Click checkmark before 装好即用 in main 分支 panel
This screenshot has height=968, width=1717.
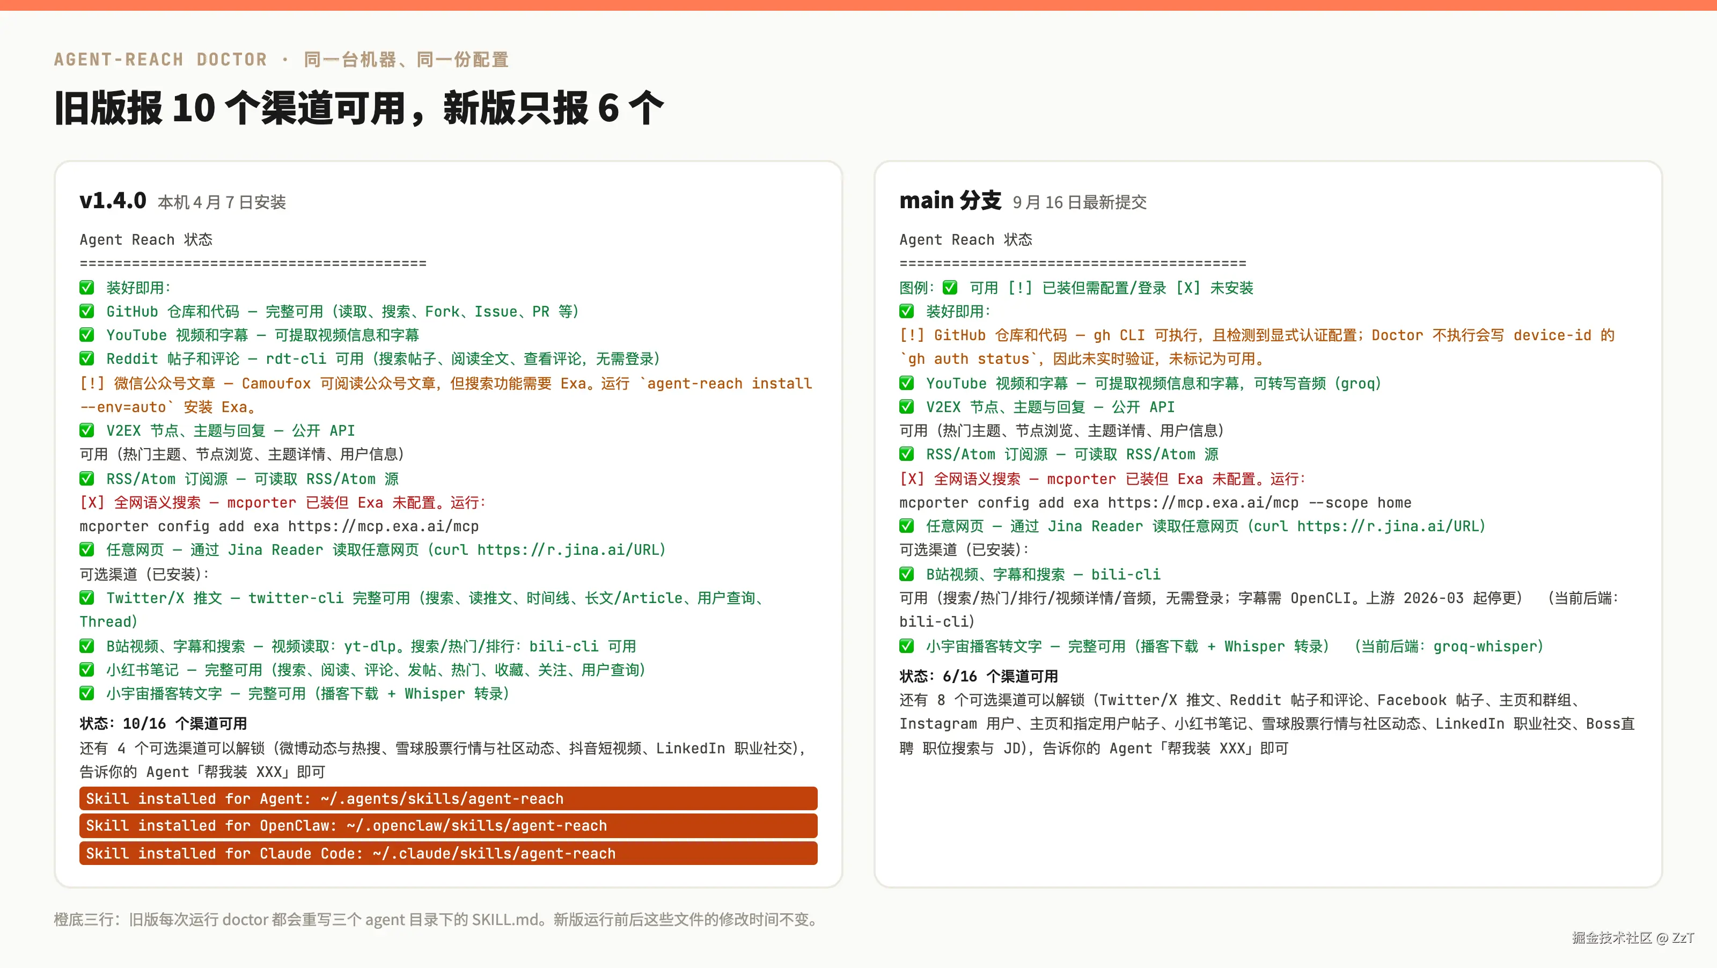(906, 311)
